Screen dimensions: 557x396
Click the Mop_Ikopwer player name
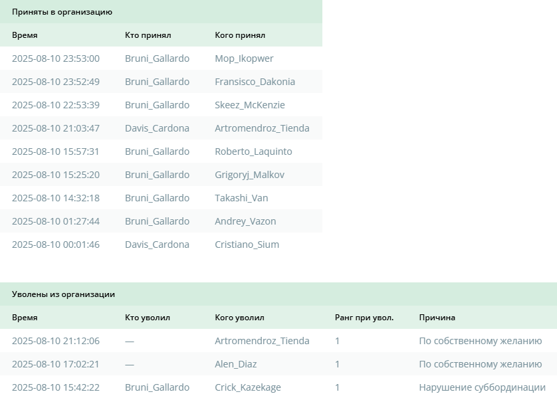tap(244, 58)
